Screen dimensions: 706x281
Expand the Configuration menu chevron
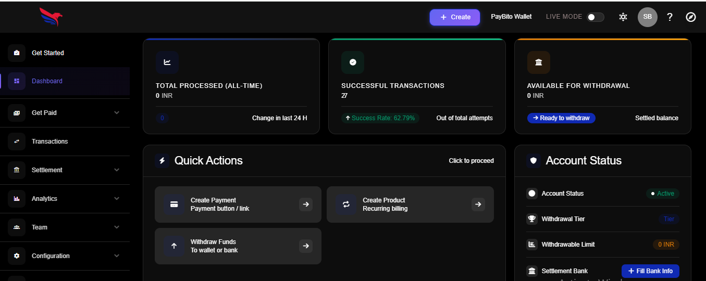[x=117, y=256]
